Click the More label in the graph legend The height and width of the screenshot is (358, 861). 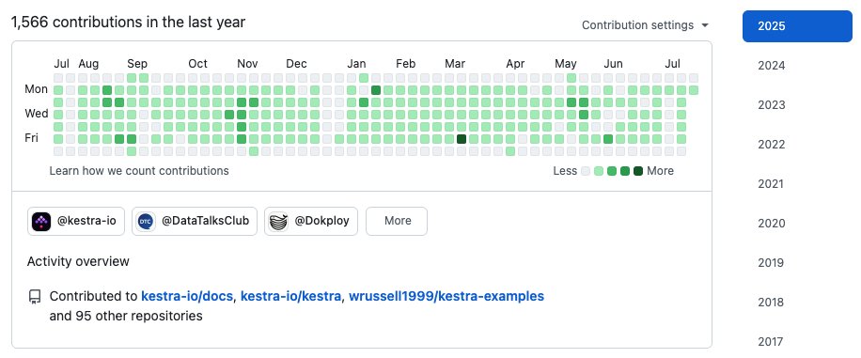660,171
